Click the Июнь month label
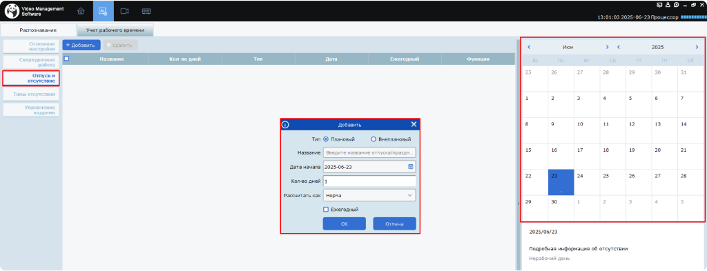Image resolution: width=707 pixels, height=271 pixels. click(568, 48)
